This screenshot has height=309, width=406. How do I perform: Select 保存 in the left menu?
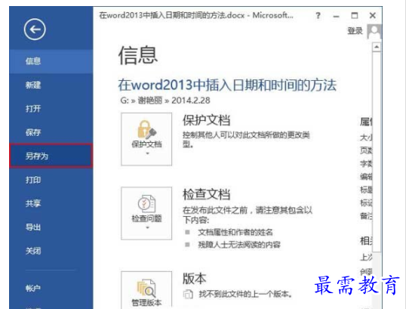[51, 132]
